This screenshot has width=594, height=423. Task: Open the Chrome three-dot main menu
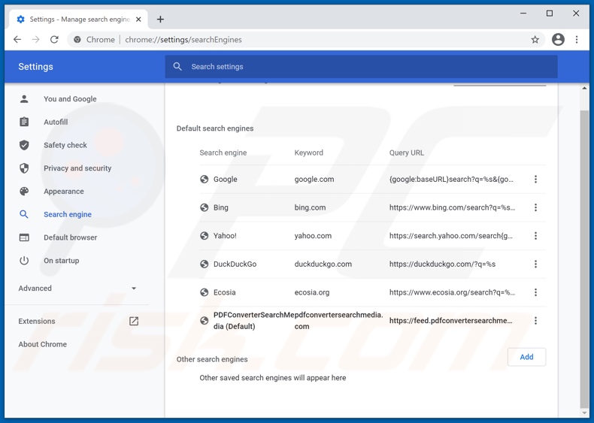coord(577,40)
